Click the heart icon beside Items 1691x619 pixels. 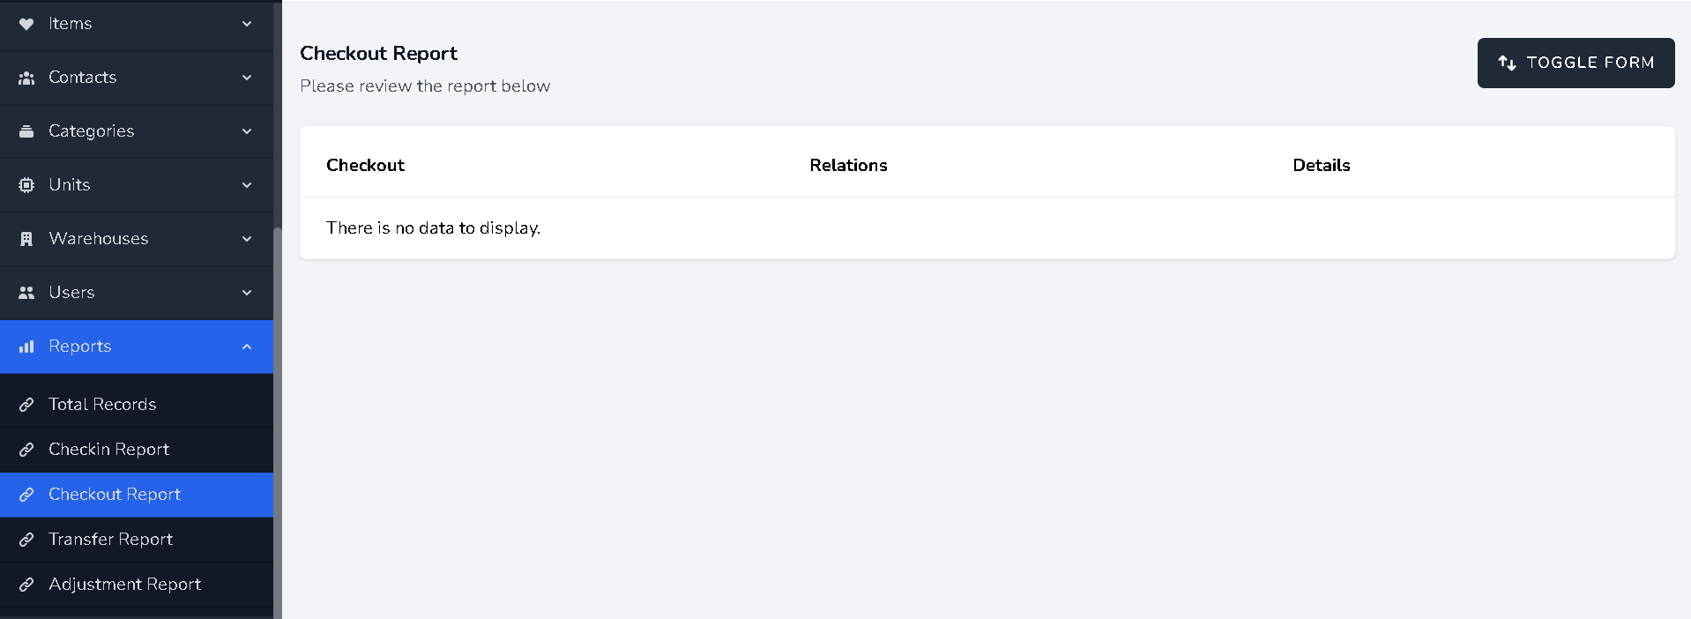click(26, 24)
